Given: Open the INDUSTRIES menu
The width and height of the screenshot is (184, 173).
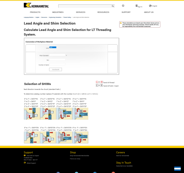Looking at the screenshot, I should point(58,12).
